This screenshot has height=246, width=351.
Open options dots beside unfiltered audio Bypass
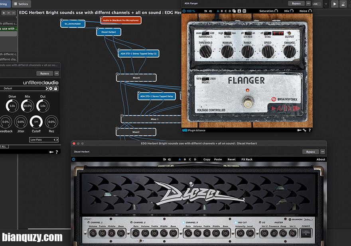57,73
